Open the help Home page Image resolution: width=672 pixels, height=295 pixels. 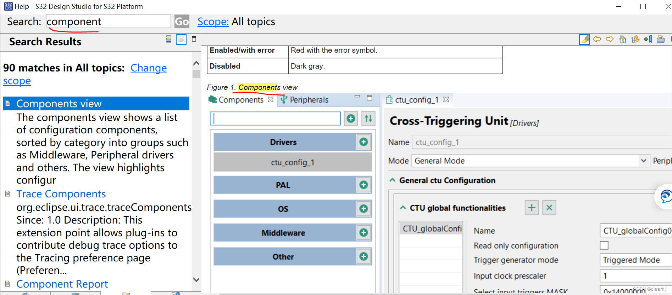(623, 39)
